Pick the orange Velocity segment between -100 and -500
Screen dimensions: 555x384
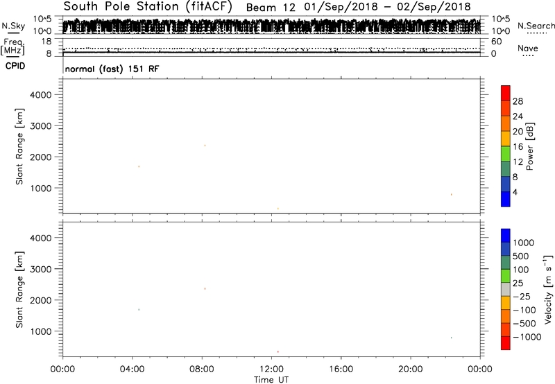coord(506,317)
